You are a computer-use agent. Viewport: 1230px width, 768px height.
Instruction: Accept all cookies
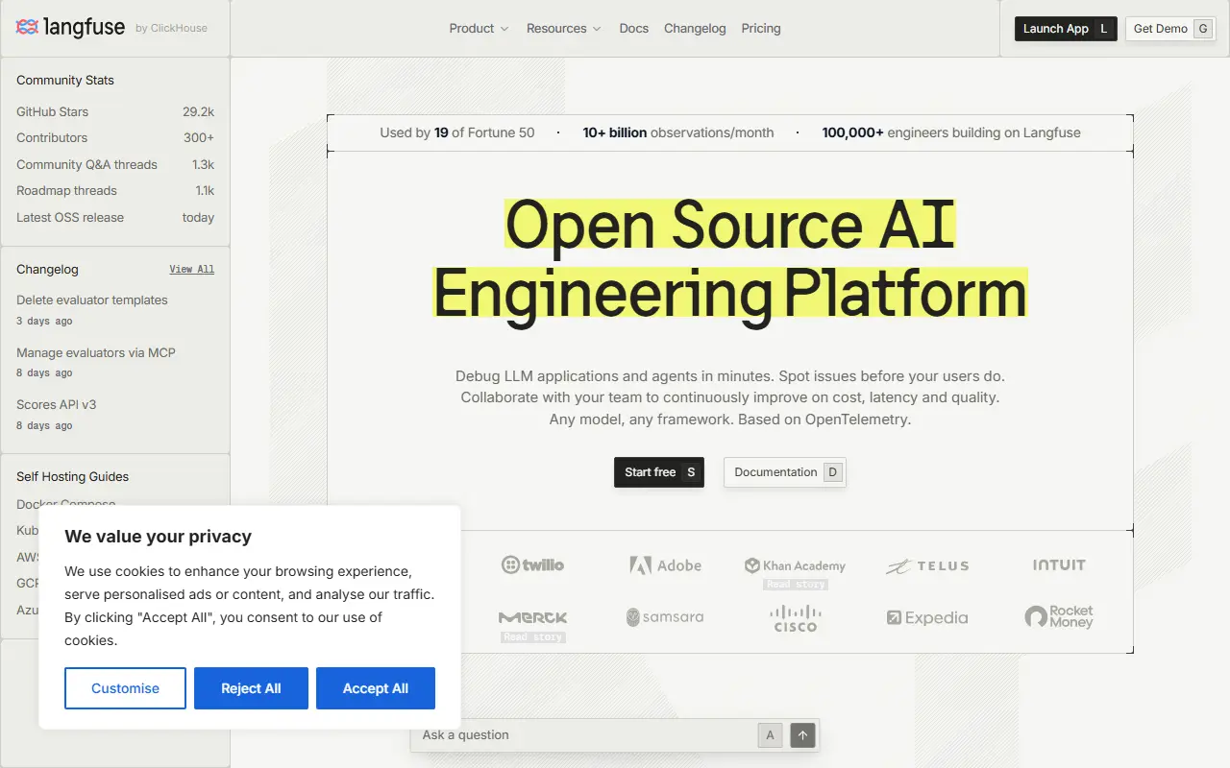376,688
